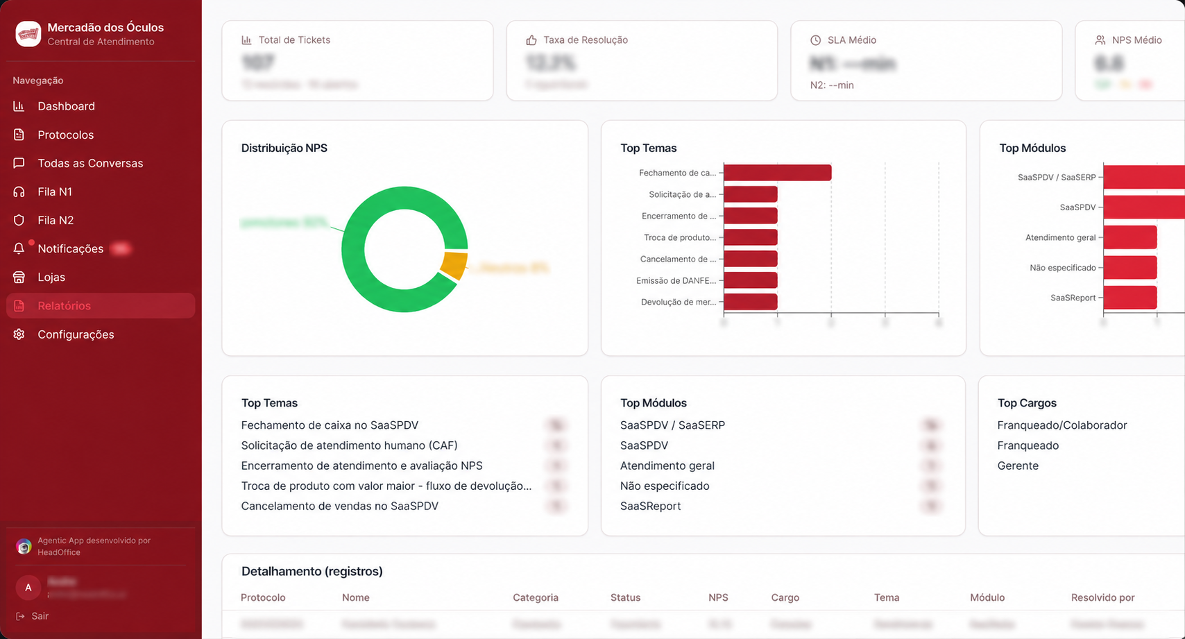This screenshot has height=639, width=1185.
Task: Click the Fechamento de ca... bar in Top Temas chart
Action: (x=777, y=173)
